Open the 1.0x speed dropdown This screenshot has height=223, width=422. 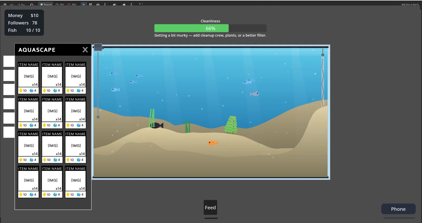(22, 4)
